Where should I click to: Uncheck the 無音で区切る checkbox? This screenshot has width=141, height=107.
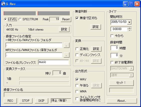coord(77,18)
